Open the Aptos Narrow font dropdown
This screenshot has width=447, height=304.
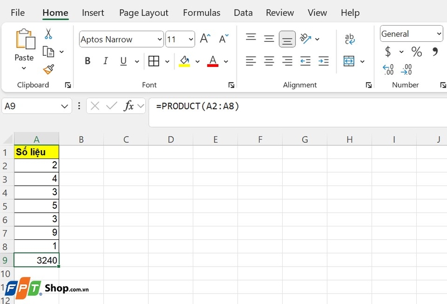[x=160, y=39]
